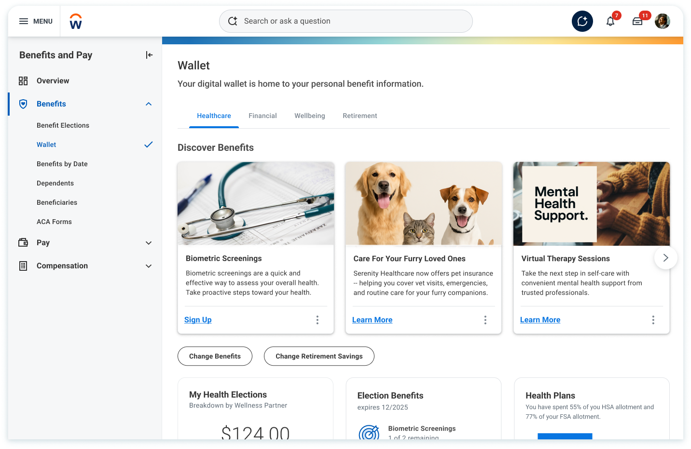691x449 pixels.
Task: Open Furry Loved Ones card options menu
Action: [485, 320]
